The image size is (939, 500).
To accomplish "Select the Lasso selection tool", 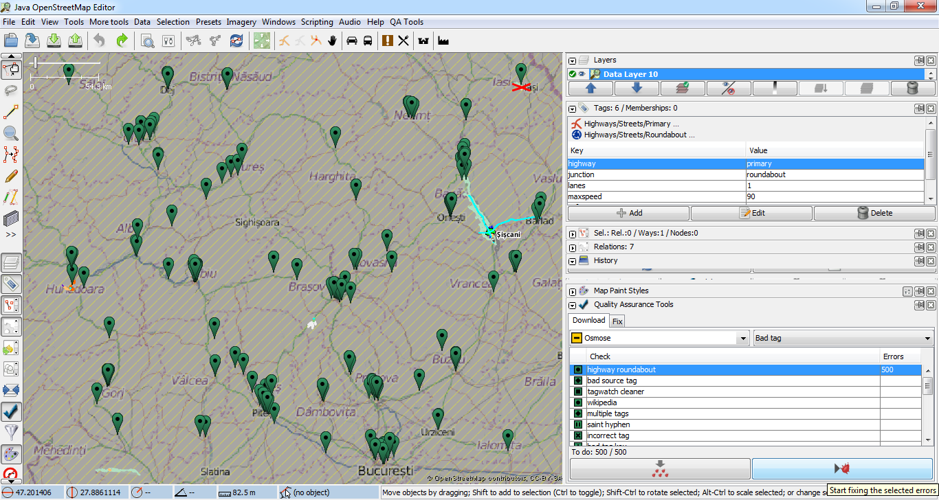I will pos(11,91).
